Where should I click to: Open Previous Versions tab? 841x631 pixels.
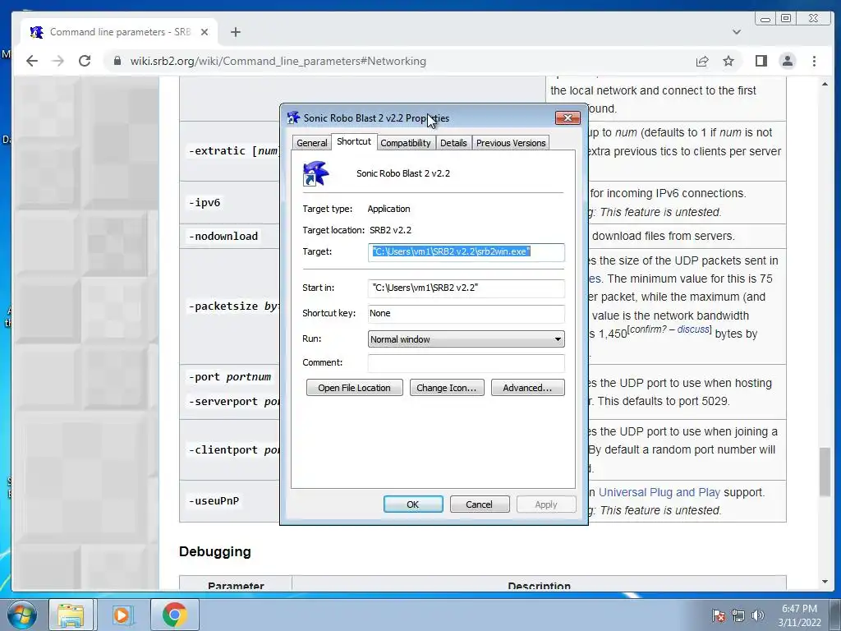[x=511, y=143]
